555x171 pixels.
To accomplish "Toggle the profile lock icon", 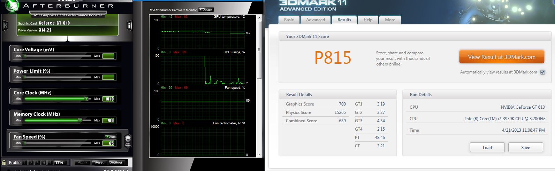I will 4,162.
